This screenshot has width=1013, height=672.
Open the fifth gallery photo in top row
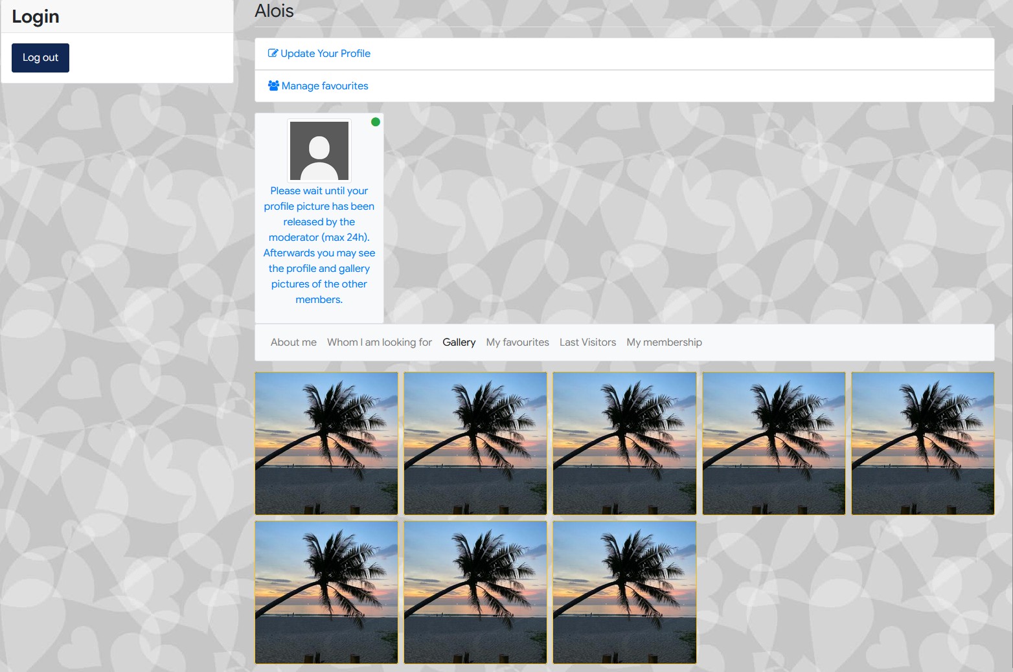point(922,443)
